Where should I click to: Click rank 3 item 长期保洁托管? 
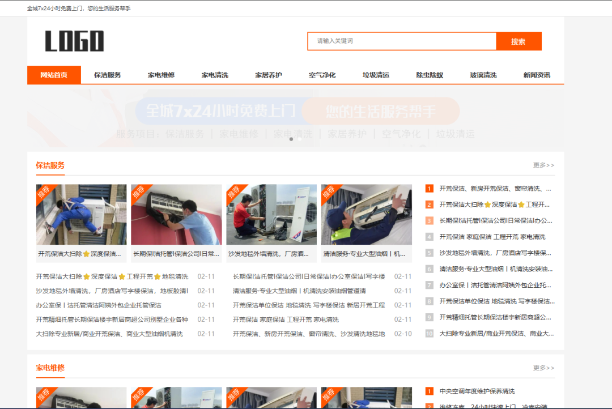496,220
